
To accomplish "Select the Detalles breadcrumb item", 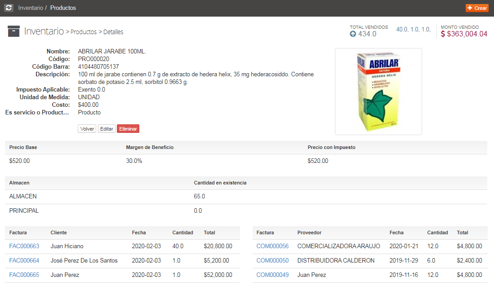I will click(113, 32).
